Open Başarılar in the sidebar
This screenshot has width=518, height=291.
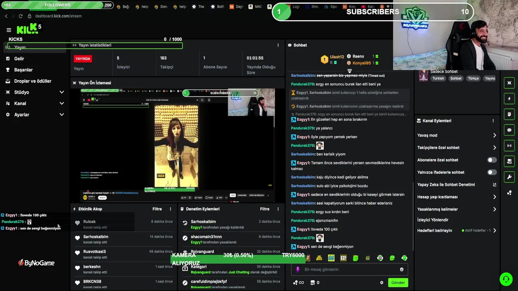click(x=23, y=70)
